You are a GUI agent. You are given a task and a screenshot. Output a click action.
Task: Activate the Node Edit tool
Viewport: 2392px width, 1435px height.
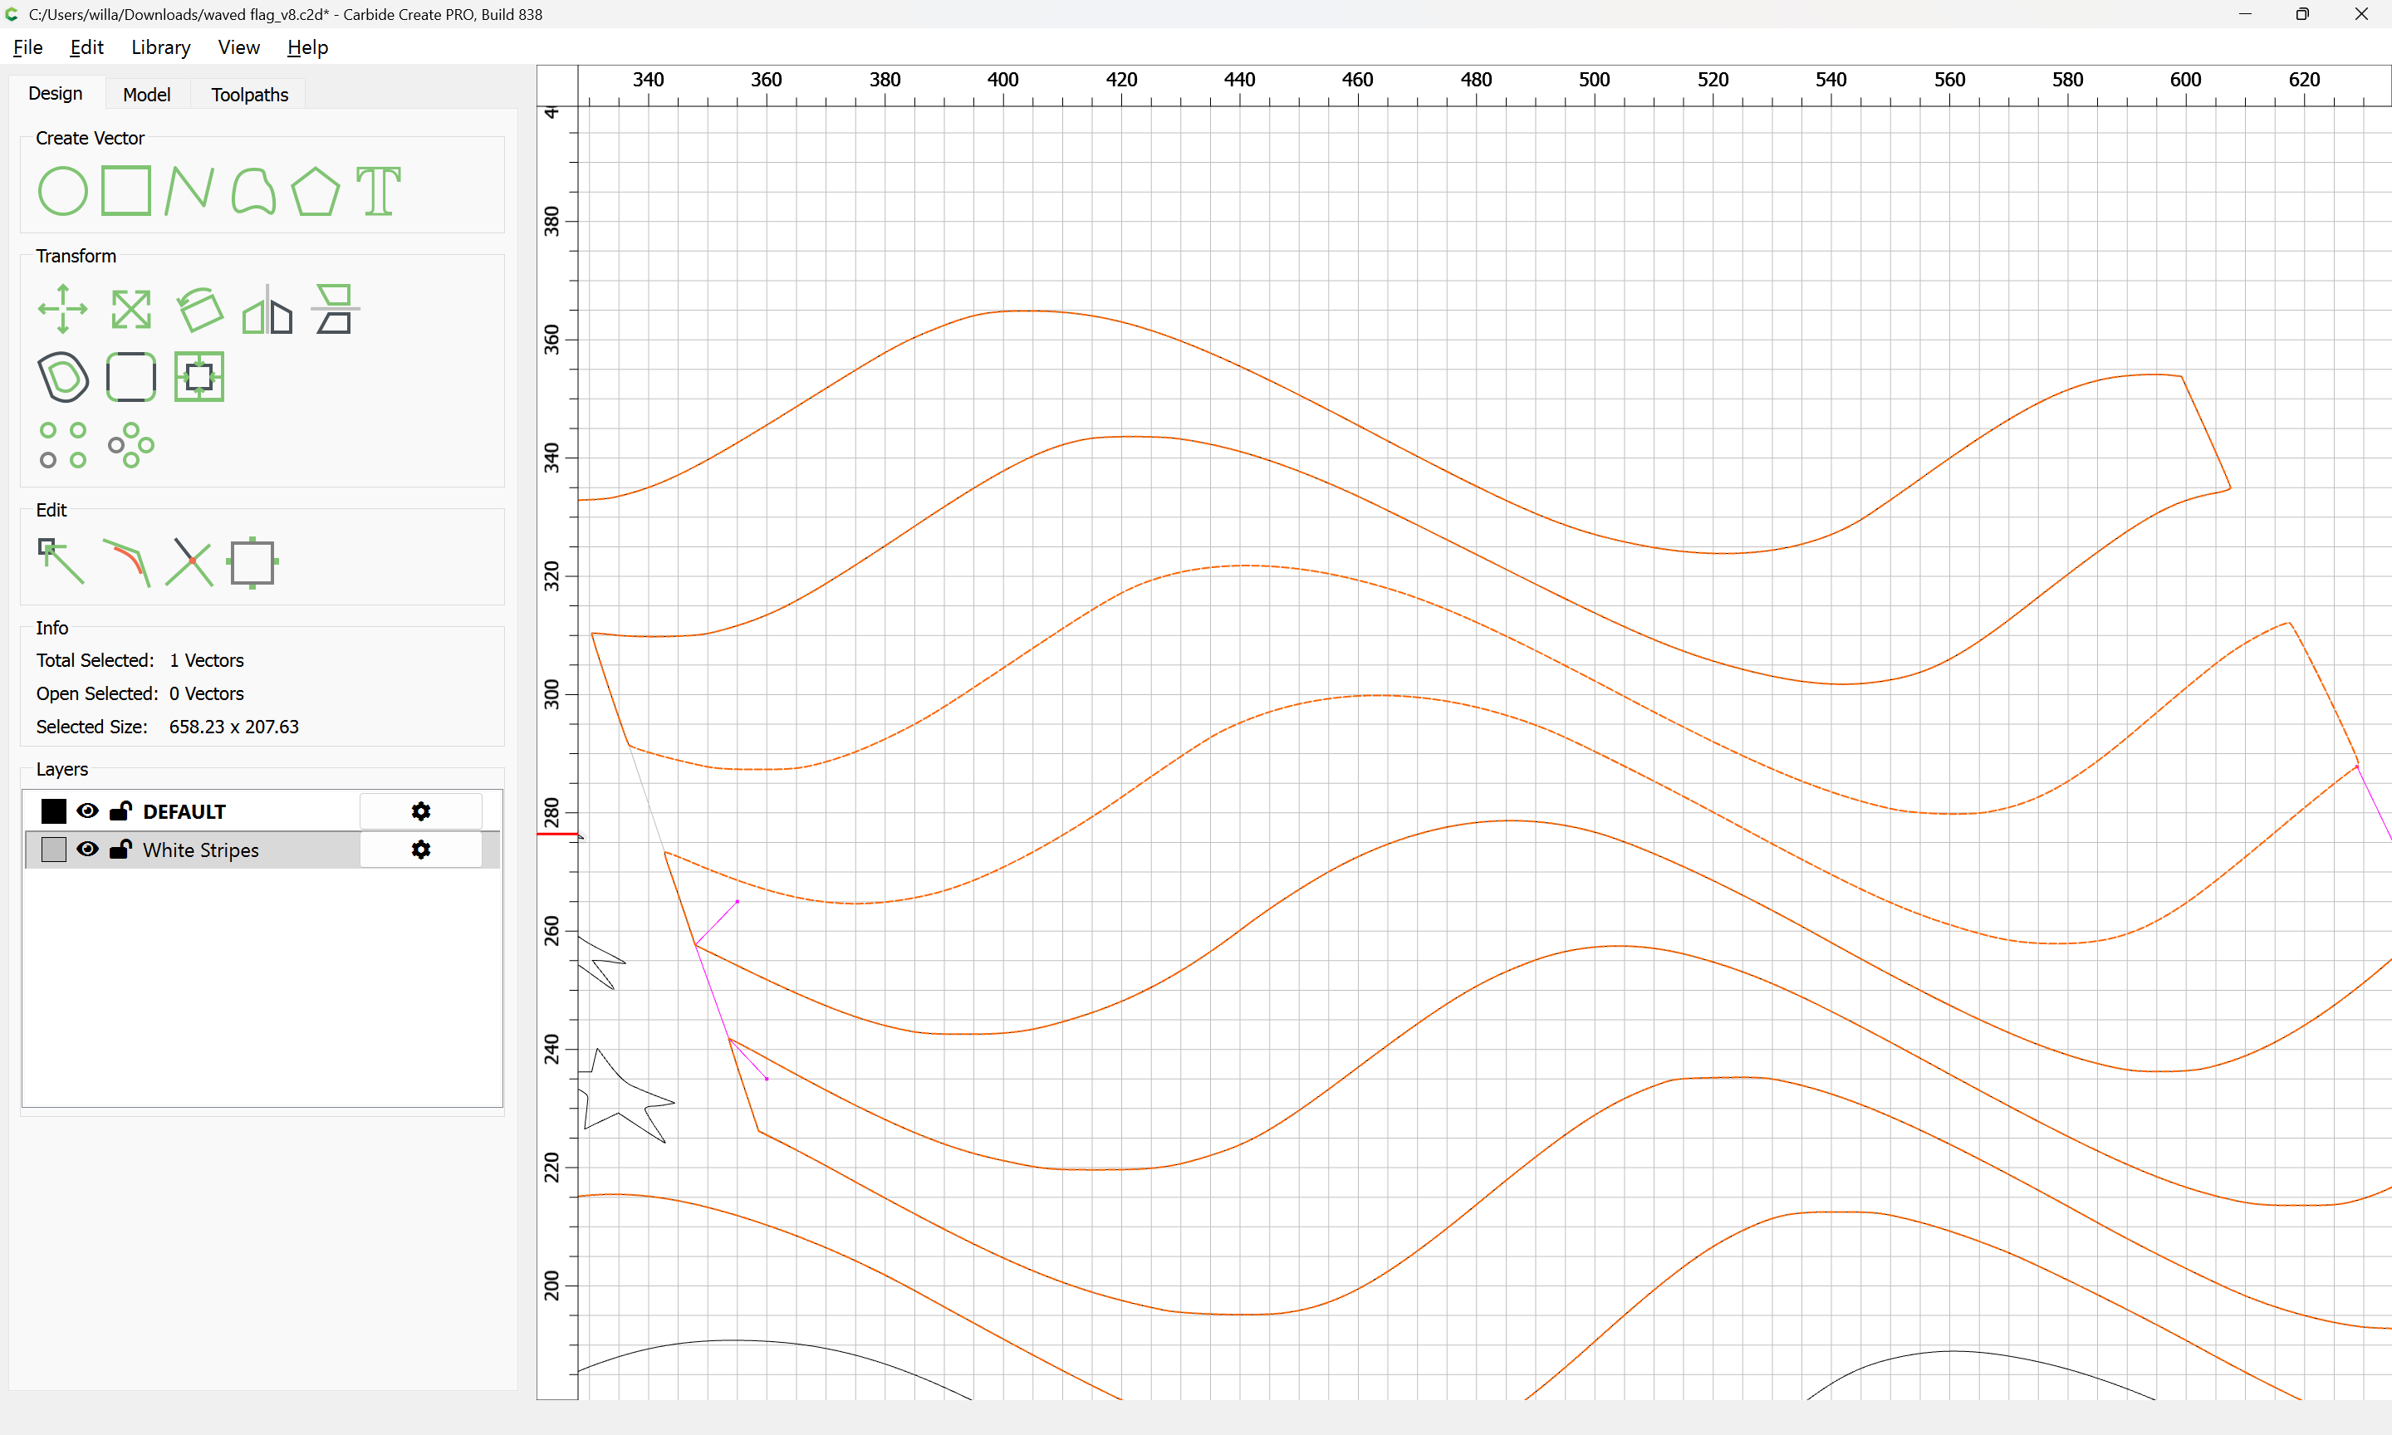[61, 562]
